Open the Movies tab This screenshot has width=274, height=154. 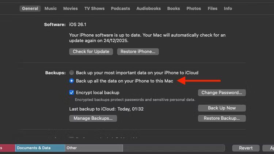click(x=70, y=8)
